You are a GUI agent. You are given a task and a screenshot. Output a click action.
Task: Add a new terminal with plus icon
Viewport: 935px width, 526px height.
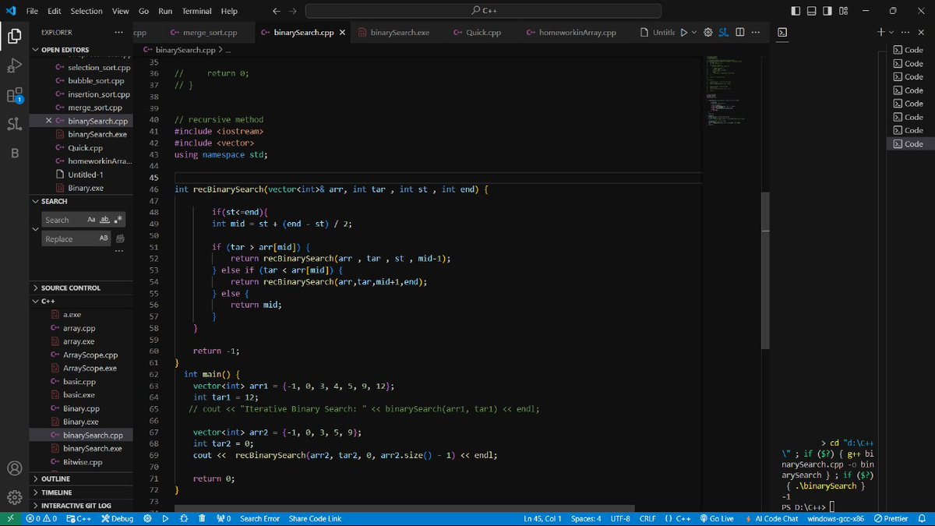880,33
